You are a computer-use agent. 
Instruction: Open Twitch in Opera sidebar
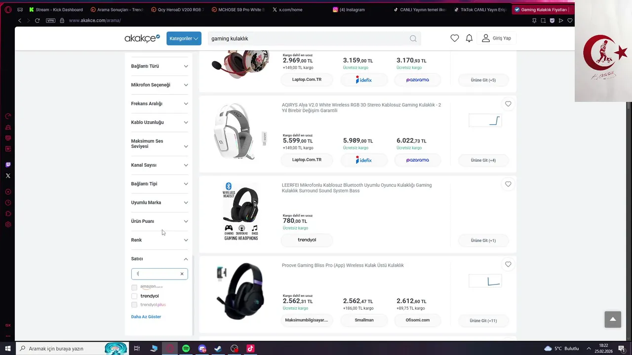pyautogui.click(x=8, y=165)
